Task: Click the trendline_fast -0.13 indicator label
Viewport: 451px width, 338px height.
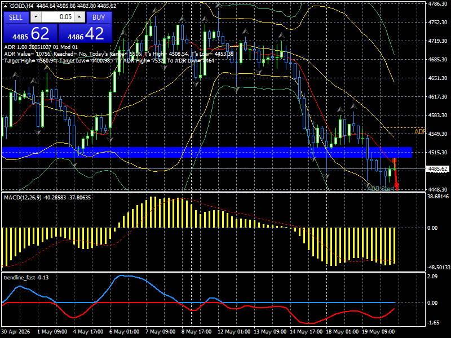Action: 26,278
